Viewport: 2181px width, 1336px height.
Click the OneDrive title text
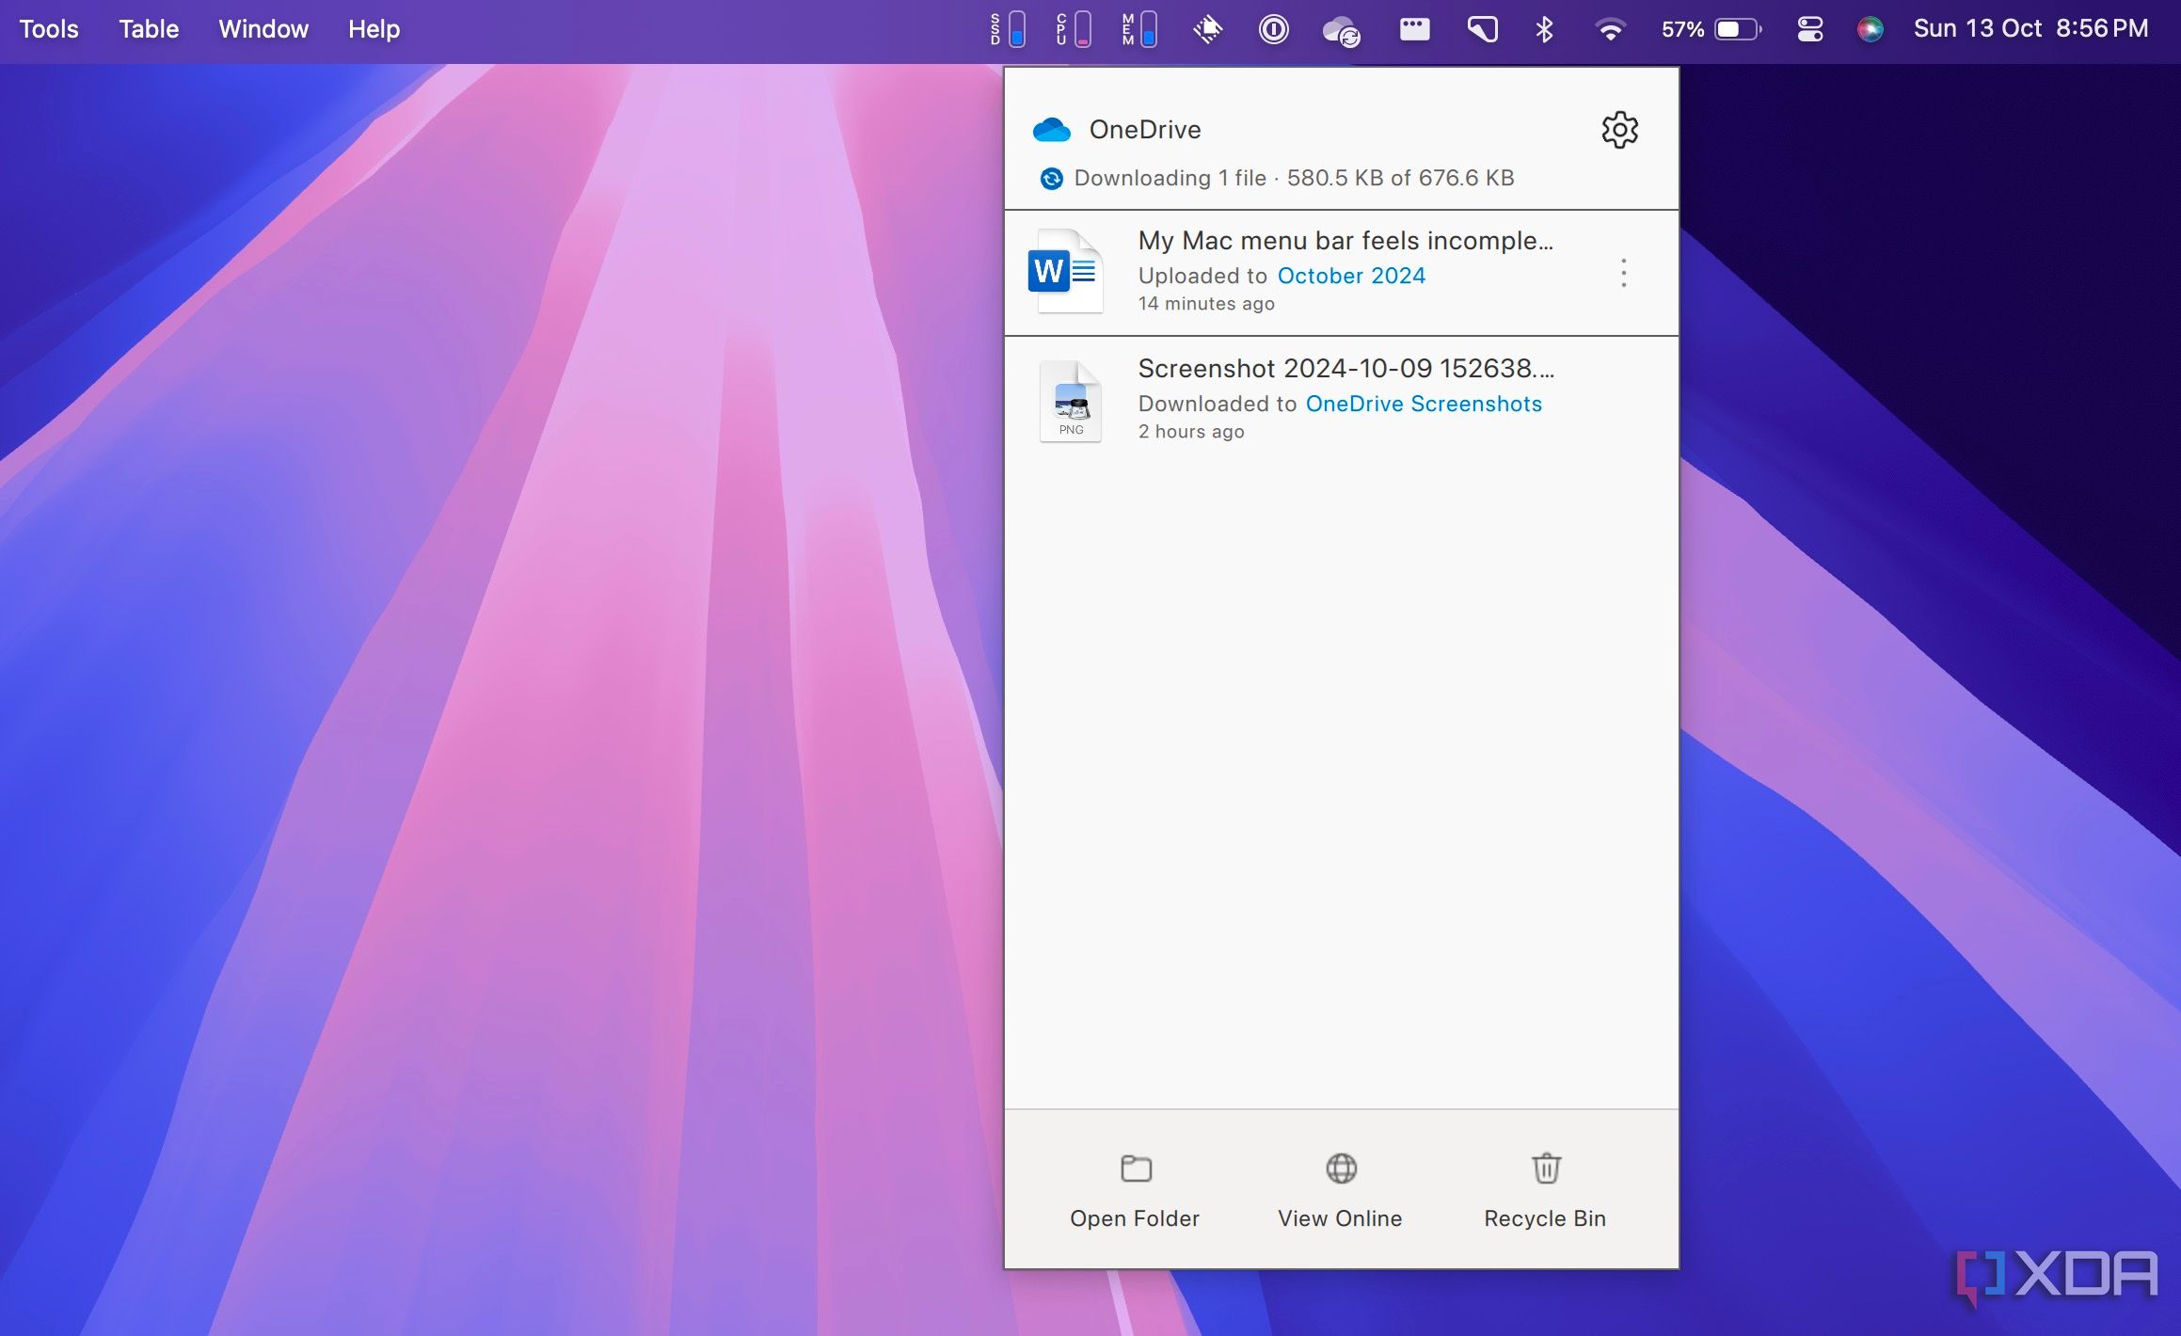coord(1144,130)
